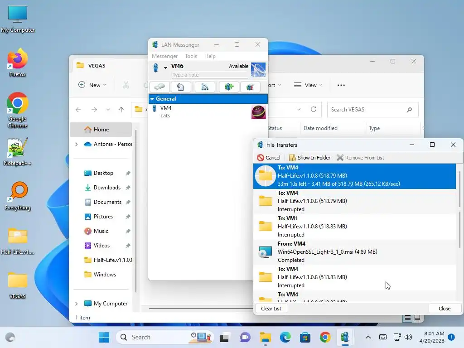
Task: Click the 'Type a note' input field
Action: [209, 75]
